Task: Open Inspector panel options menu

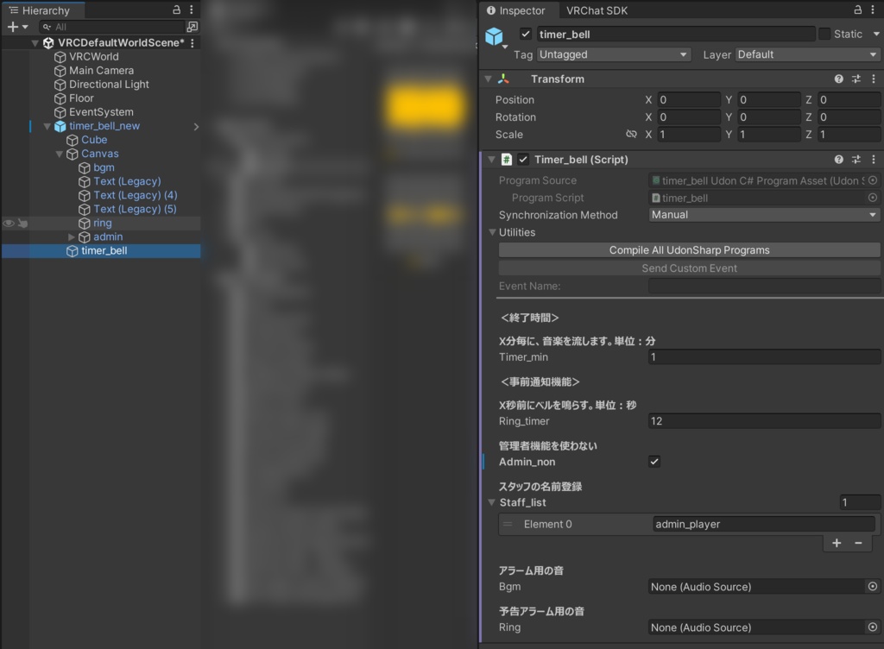Action: point(873,9)
